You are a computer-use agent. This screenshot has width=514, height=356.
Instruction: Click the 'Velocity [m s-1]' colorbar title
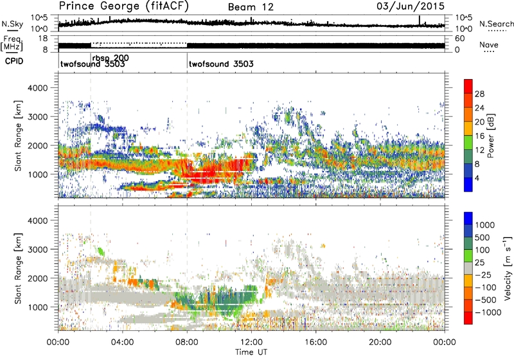point(508,268)
